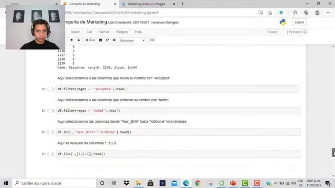
Task: Close the Campaña de Marketing tab
Action: point(115,4)
